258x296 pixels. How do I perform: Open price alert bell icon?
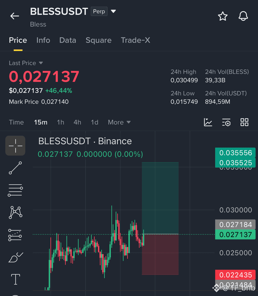(x=243, y=16)
